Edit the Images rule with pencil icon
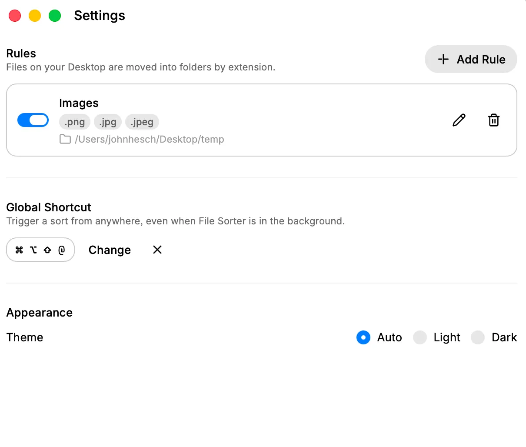 pos(459,120)
